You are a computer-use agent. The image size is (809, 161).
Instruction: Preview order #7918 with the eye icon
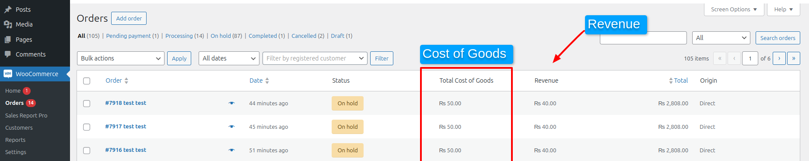pos(231,103)
